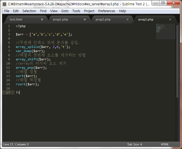Open the File menu

7,11
